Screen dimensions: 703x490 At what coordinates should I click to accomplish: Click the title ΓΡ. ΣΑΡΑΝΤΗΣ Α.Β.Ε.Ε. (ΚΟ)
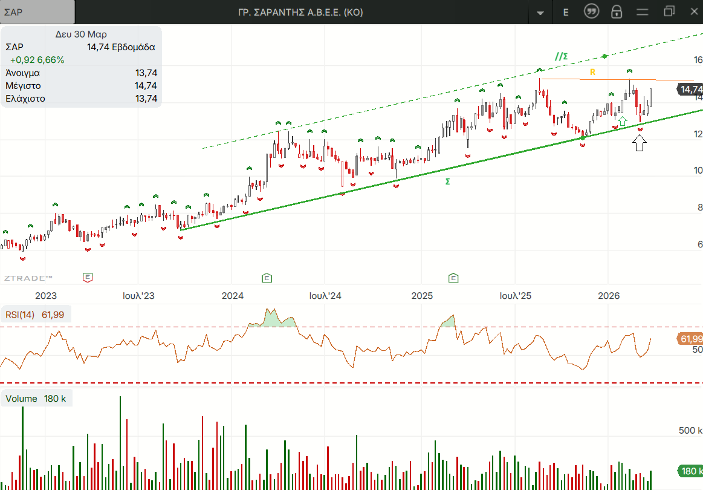[x=301, y=12]
